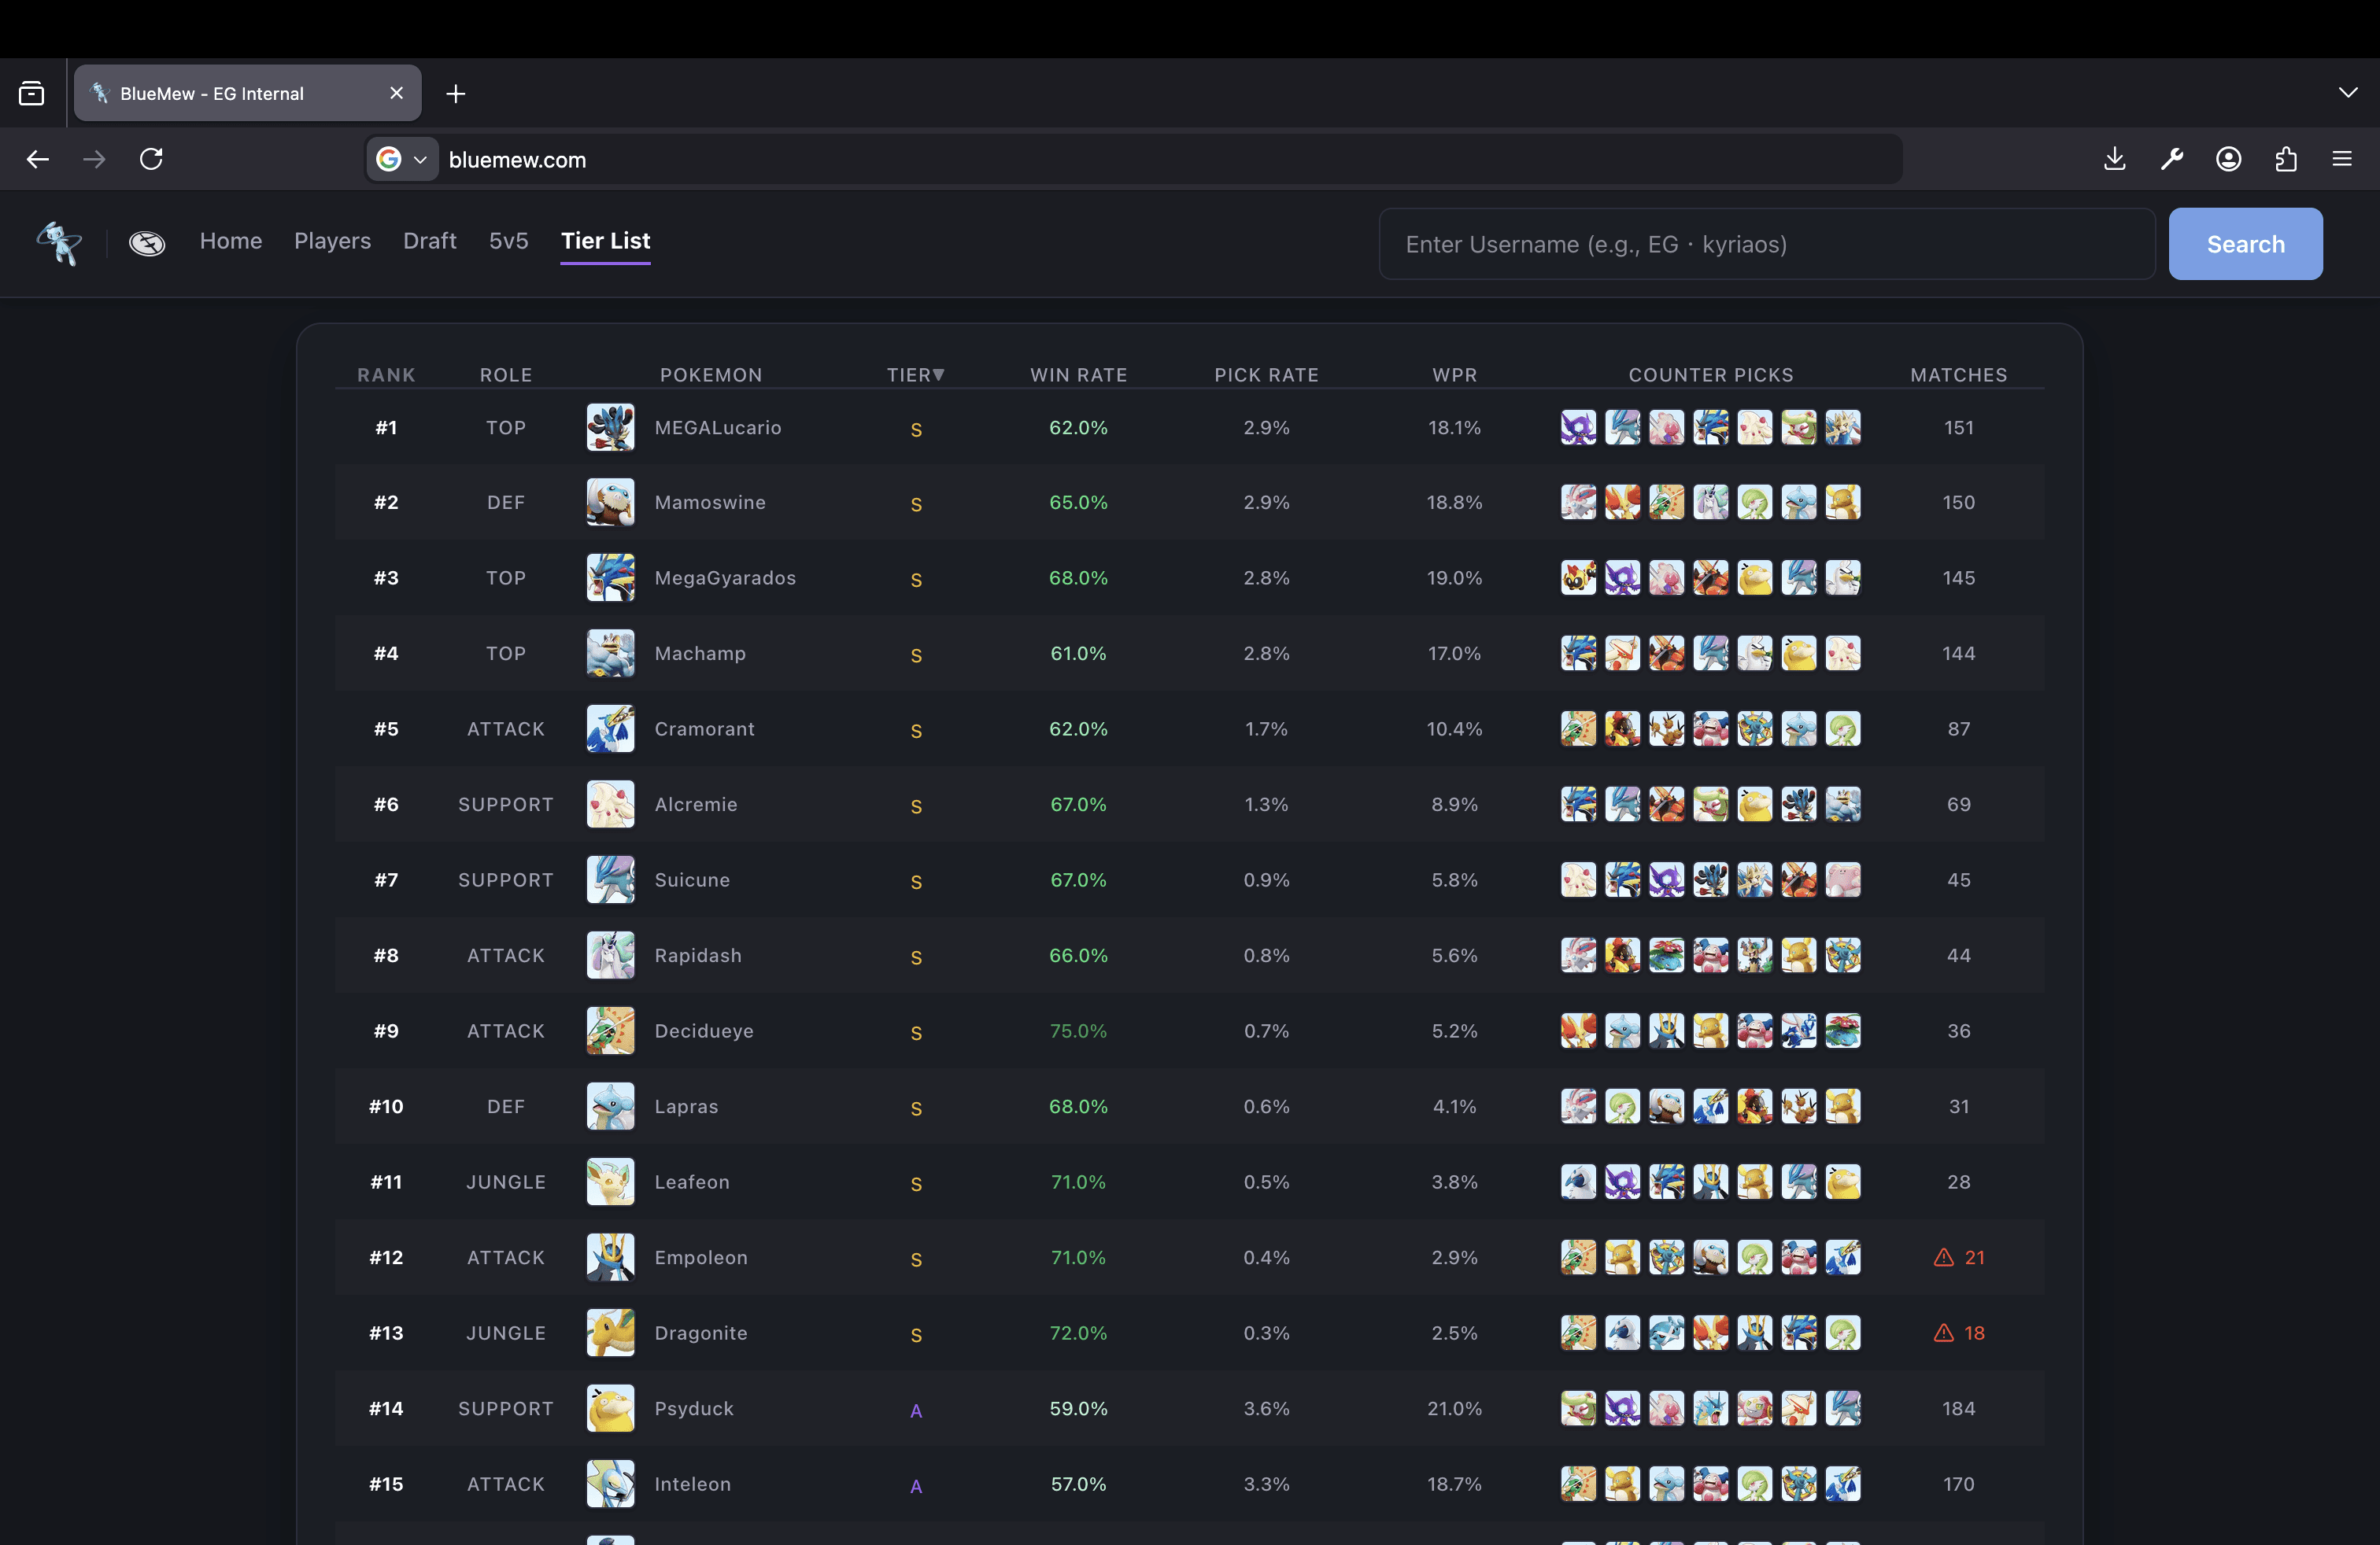Click the EG team logo icon
The height and width of the screenshot is (1545, 2380).
[x=147, y=243]
